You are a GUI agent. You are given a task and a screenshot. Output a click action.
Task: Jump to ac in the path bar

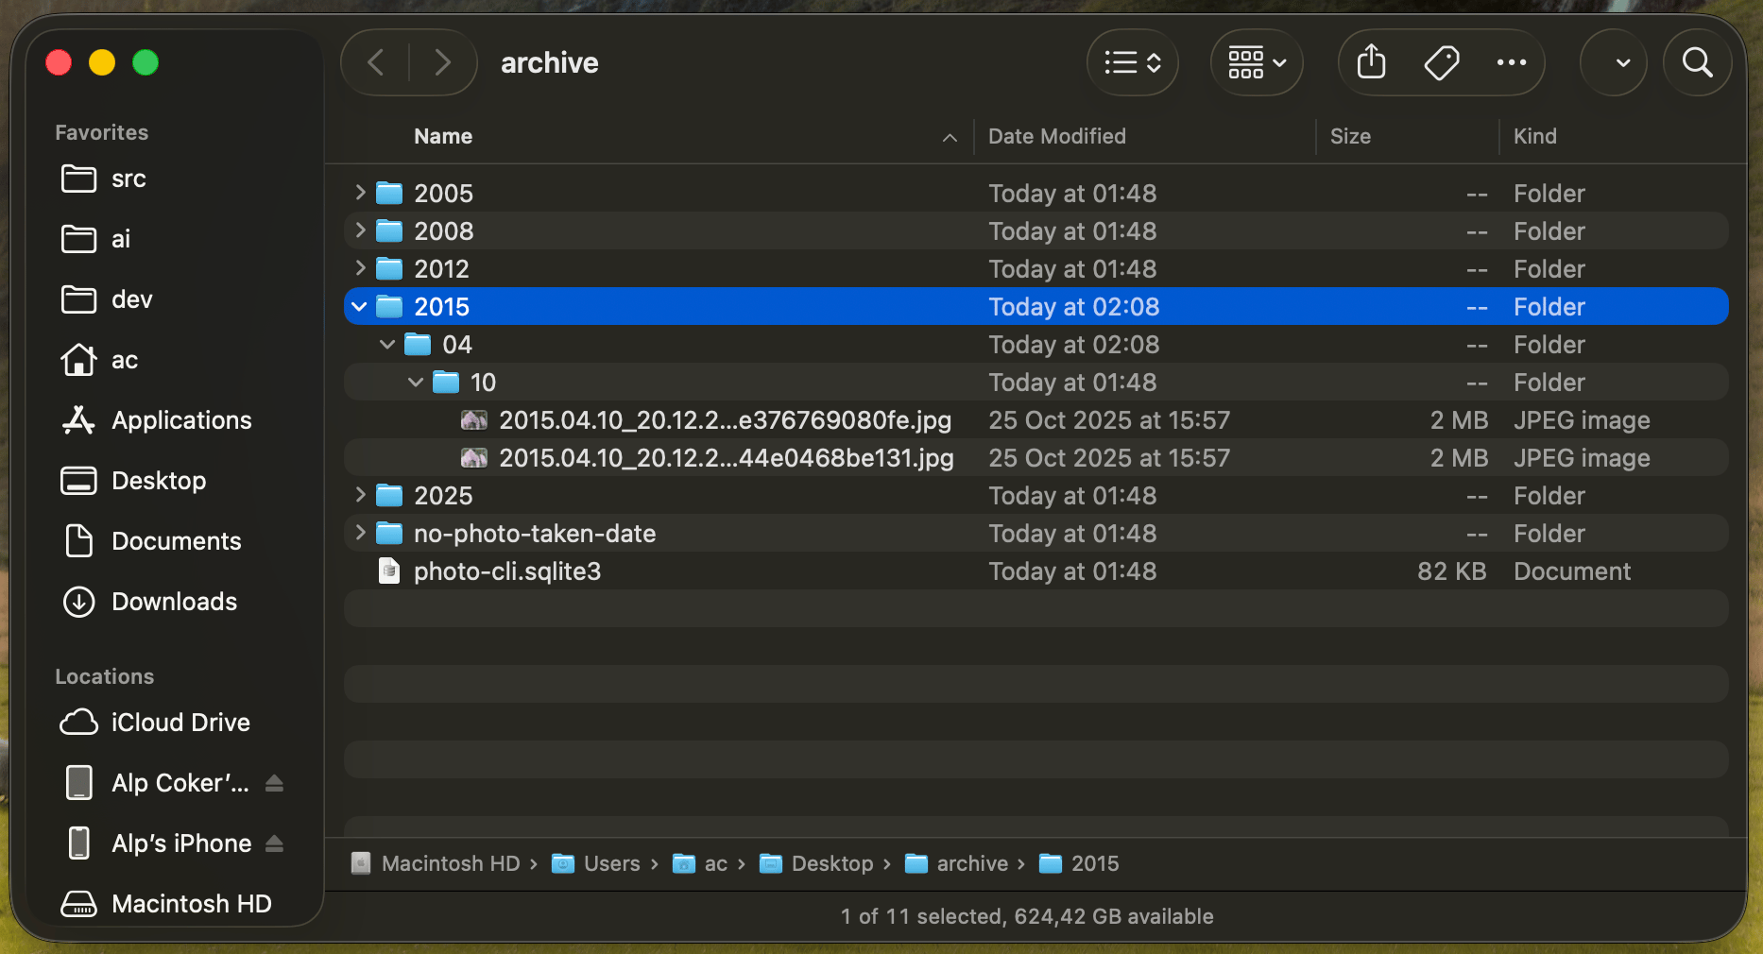pyautogui.click(x=700, y=863)
